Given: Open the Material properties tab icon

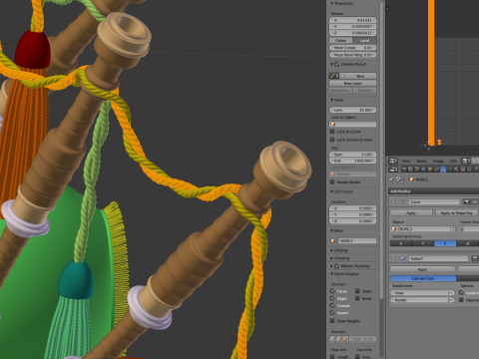Looking at the screenshot, I should (x=456, y=170).
